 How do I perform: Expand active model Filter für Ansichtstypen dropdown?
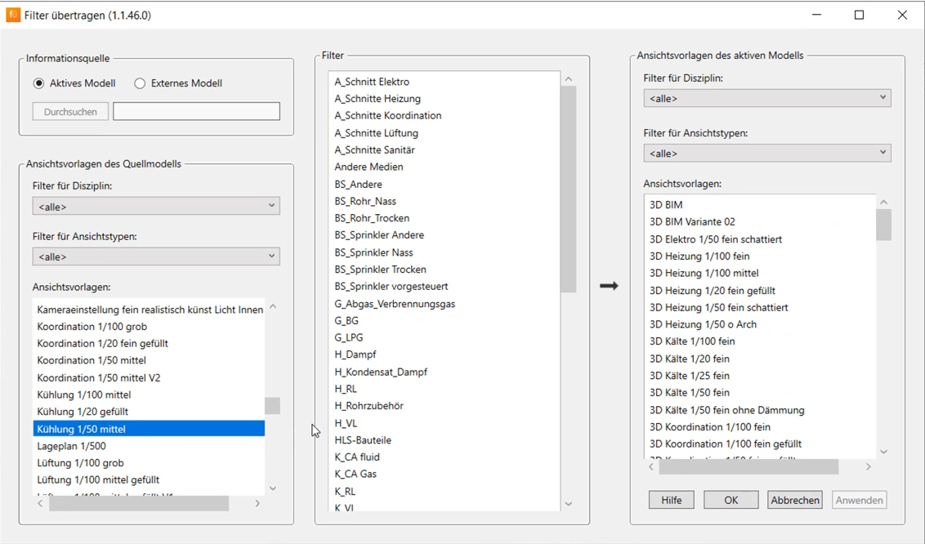coord(766,153)
